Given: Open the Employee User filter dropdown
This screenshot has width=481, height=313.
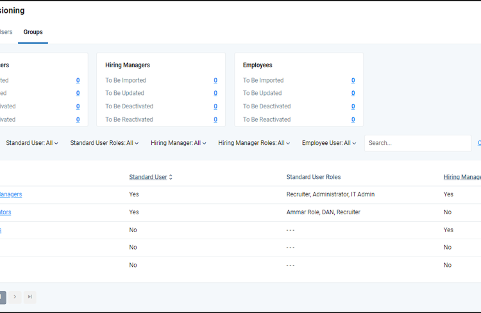Looking at the screenshot, I should (x=329, y=143).
